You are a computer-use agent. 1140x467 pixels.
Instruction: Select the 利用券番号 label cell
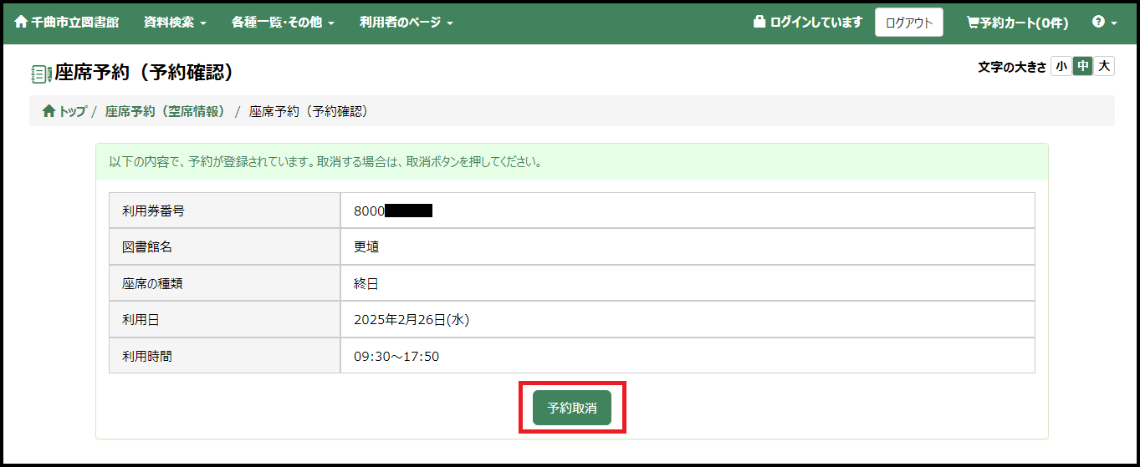pyautogui.click(x=225, y=211)
